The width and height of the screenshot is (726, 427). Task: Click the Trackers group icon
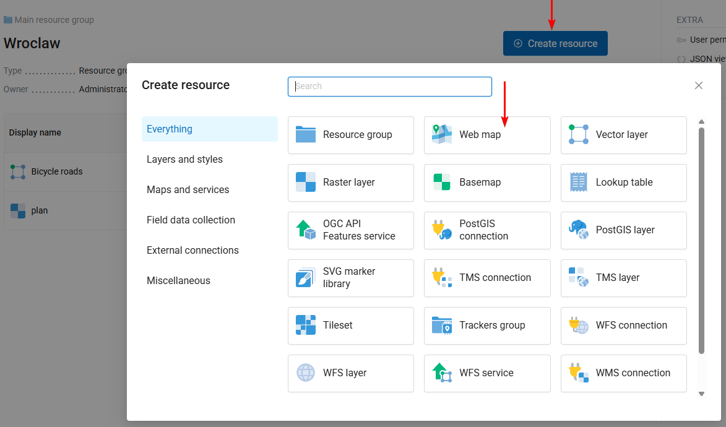[442, 326]
